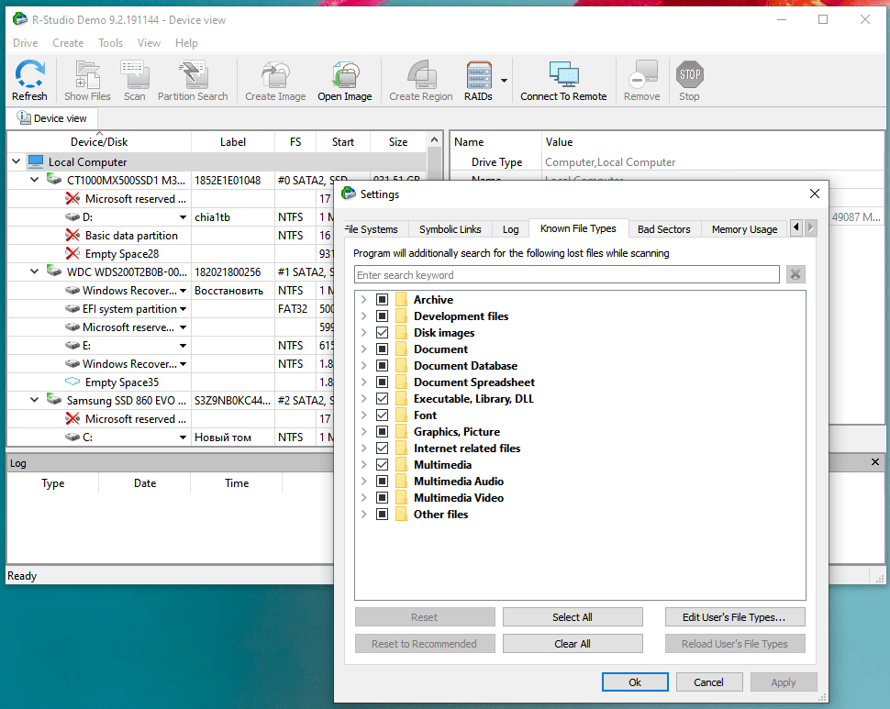
Task: Expand the Other files node
Action: [364, 514]
